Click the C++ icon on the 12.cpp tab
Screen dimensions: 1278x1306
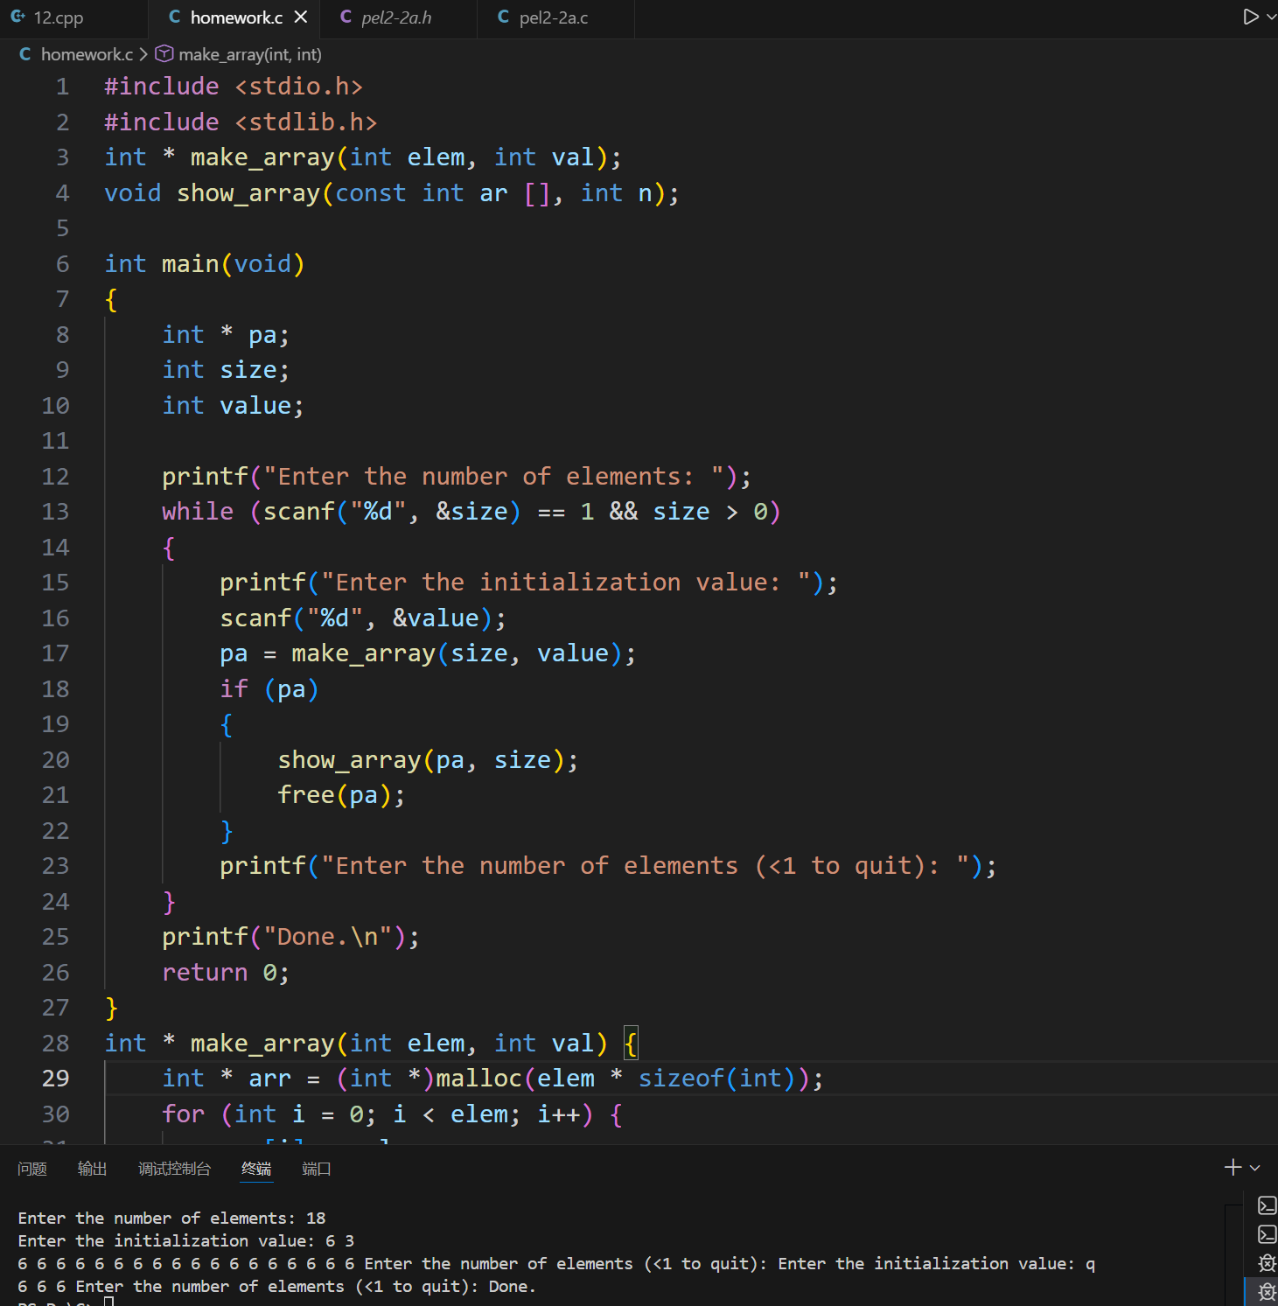[x=17, y=17]
